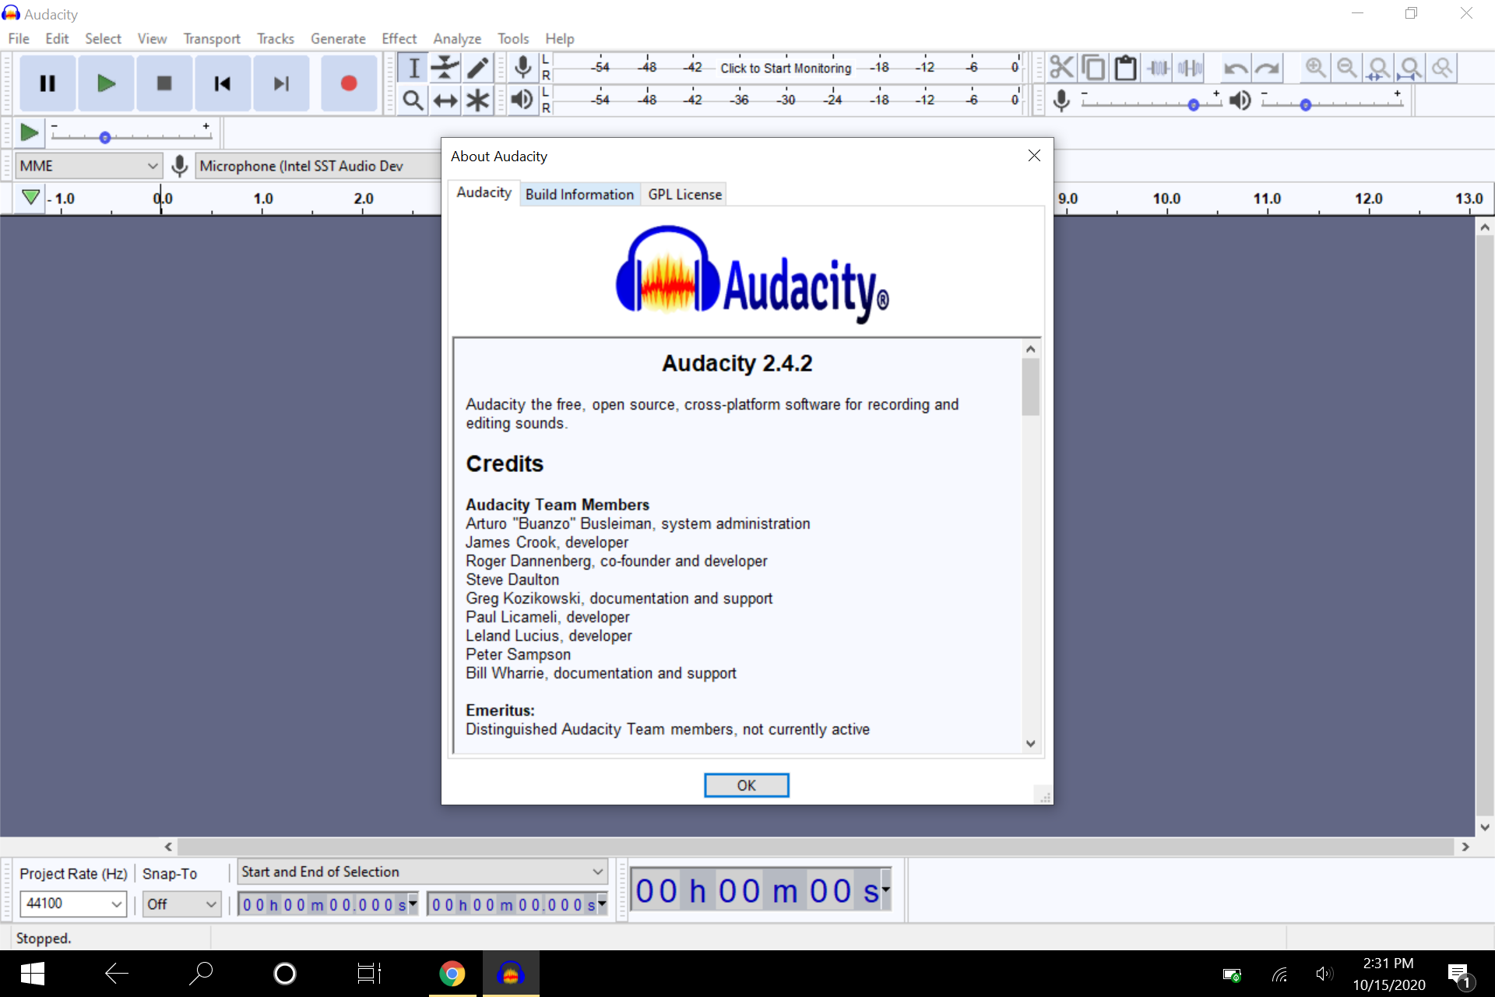Image resolution: width=1495 pixels, height=997 pixels.
Task: Select the Envelope tool
Action: 445,68
